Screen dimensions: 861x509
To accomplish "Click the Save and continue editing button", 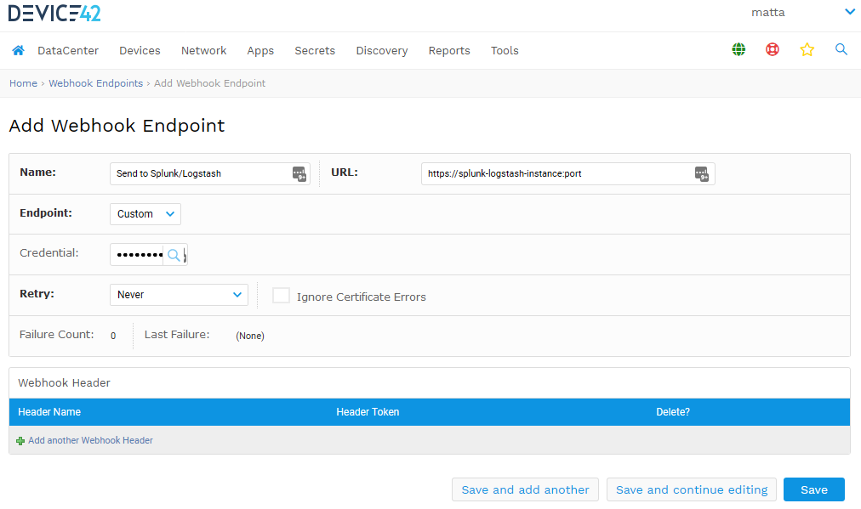I will coord(691,489).
